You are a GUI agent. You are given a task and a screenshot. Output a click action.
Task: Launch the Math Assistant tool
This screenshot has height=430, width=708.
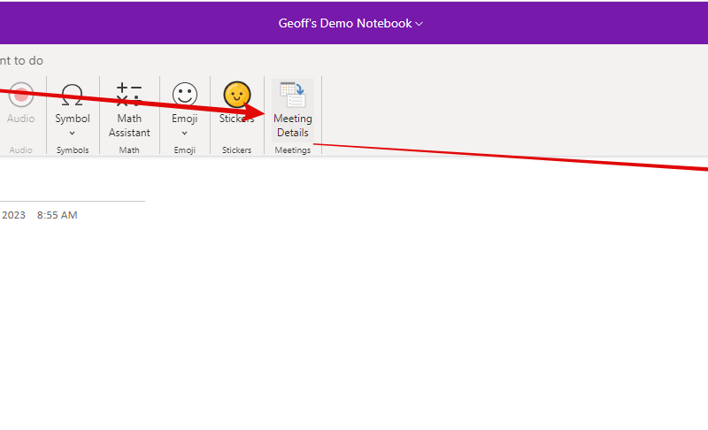point(129,109)
